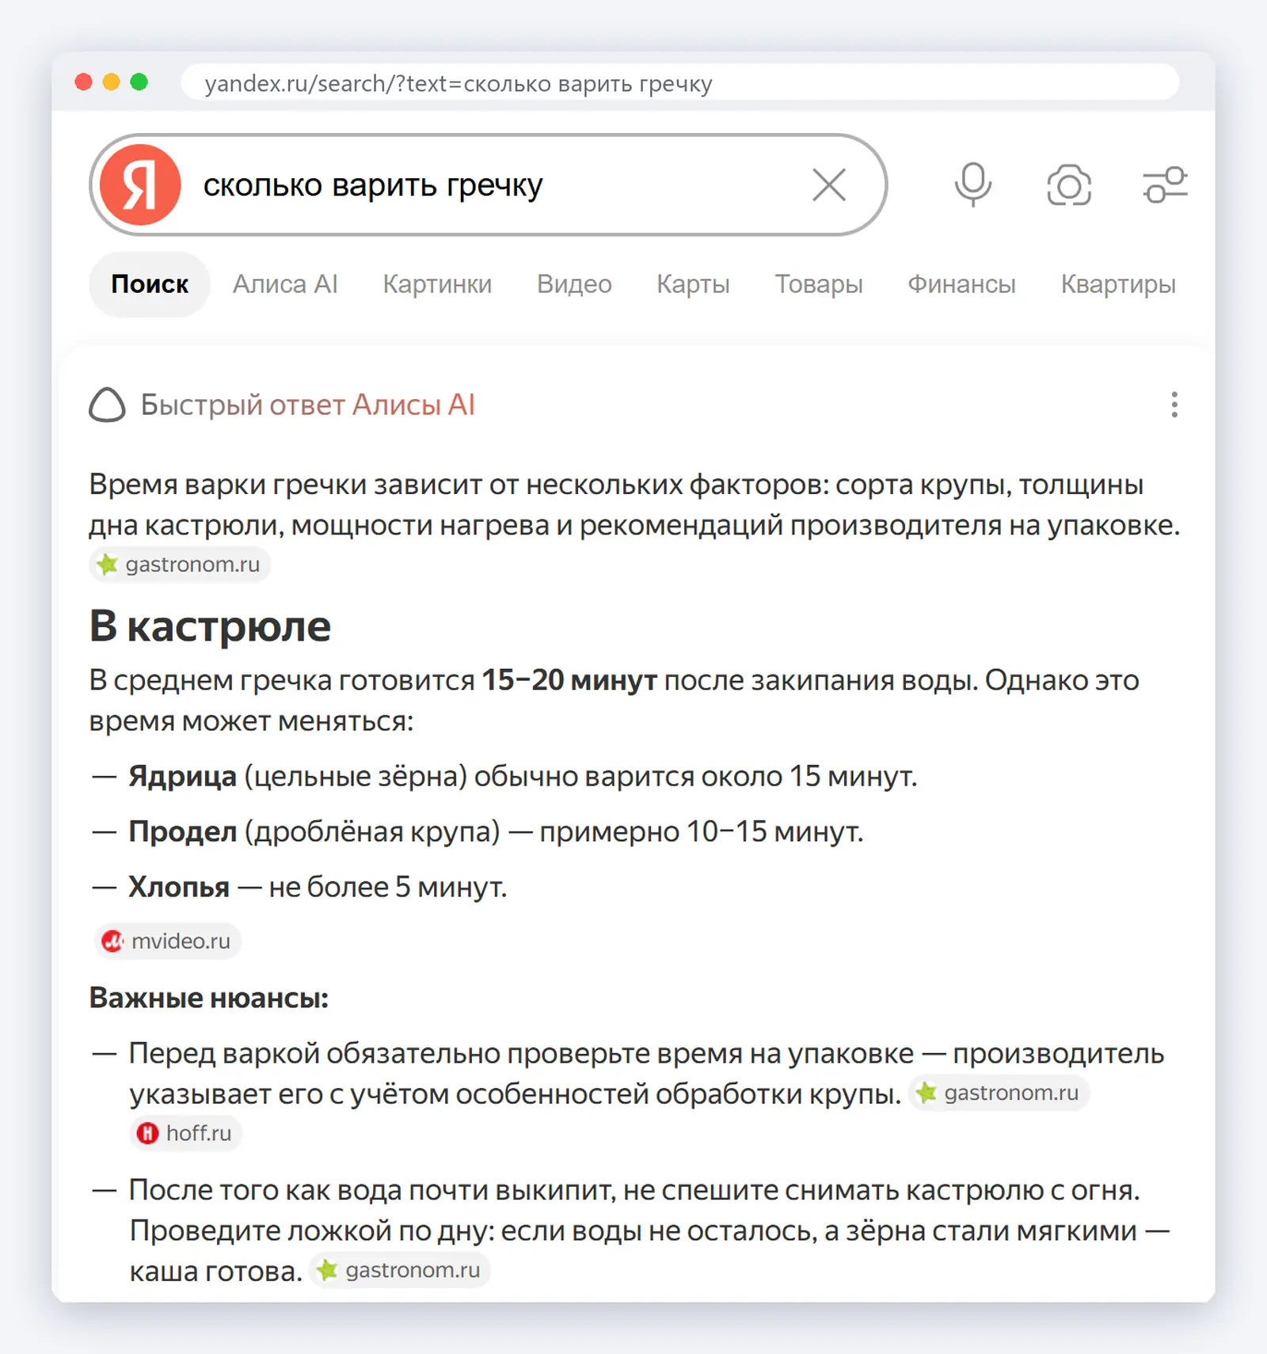This screenshot has width=1267, height=1354.
Task: Switch to the Алиса AI tab
Action: [285, 284]
